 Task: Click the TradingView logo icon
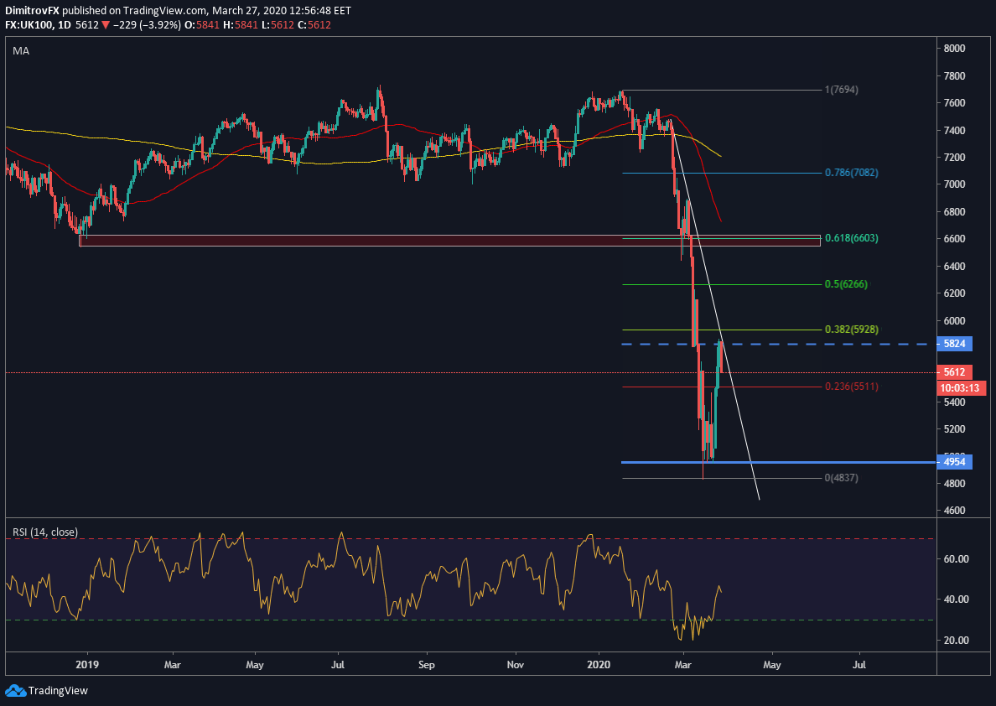15,690
